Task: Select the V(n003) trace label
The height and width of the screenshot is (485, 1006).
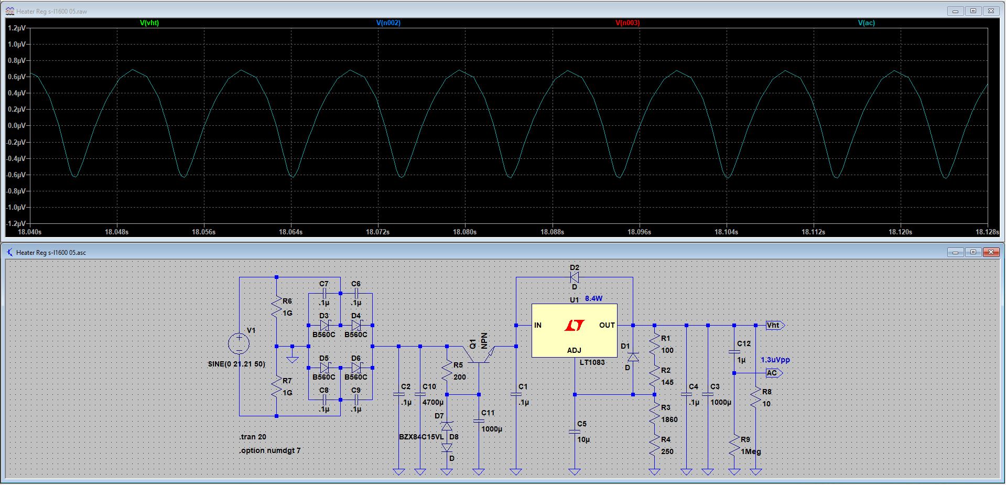Action: point(628,23)
